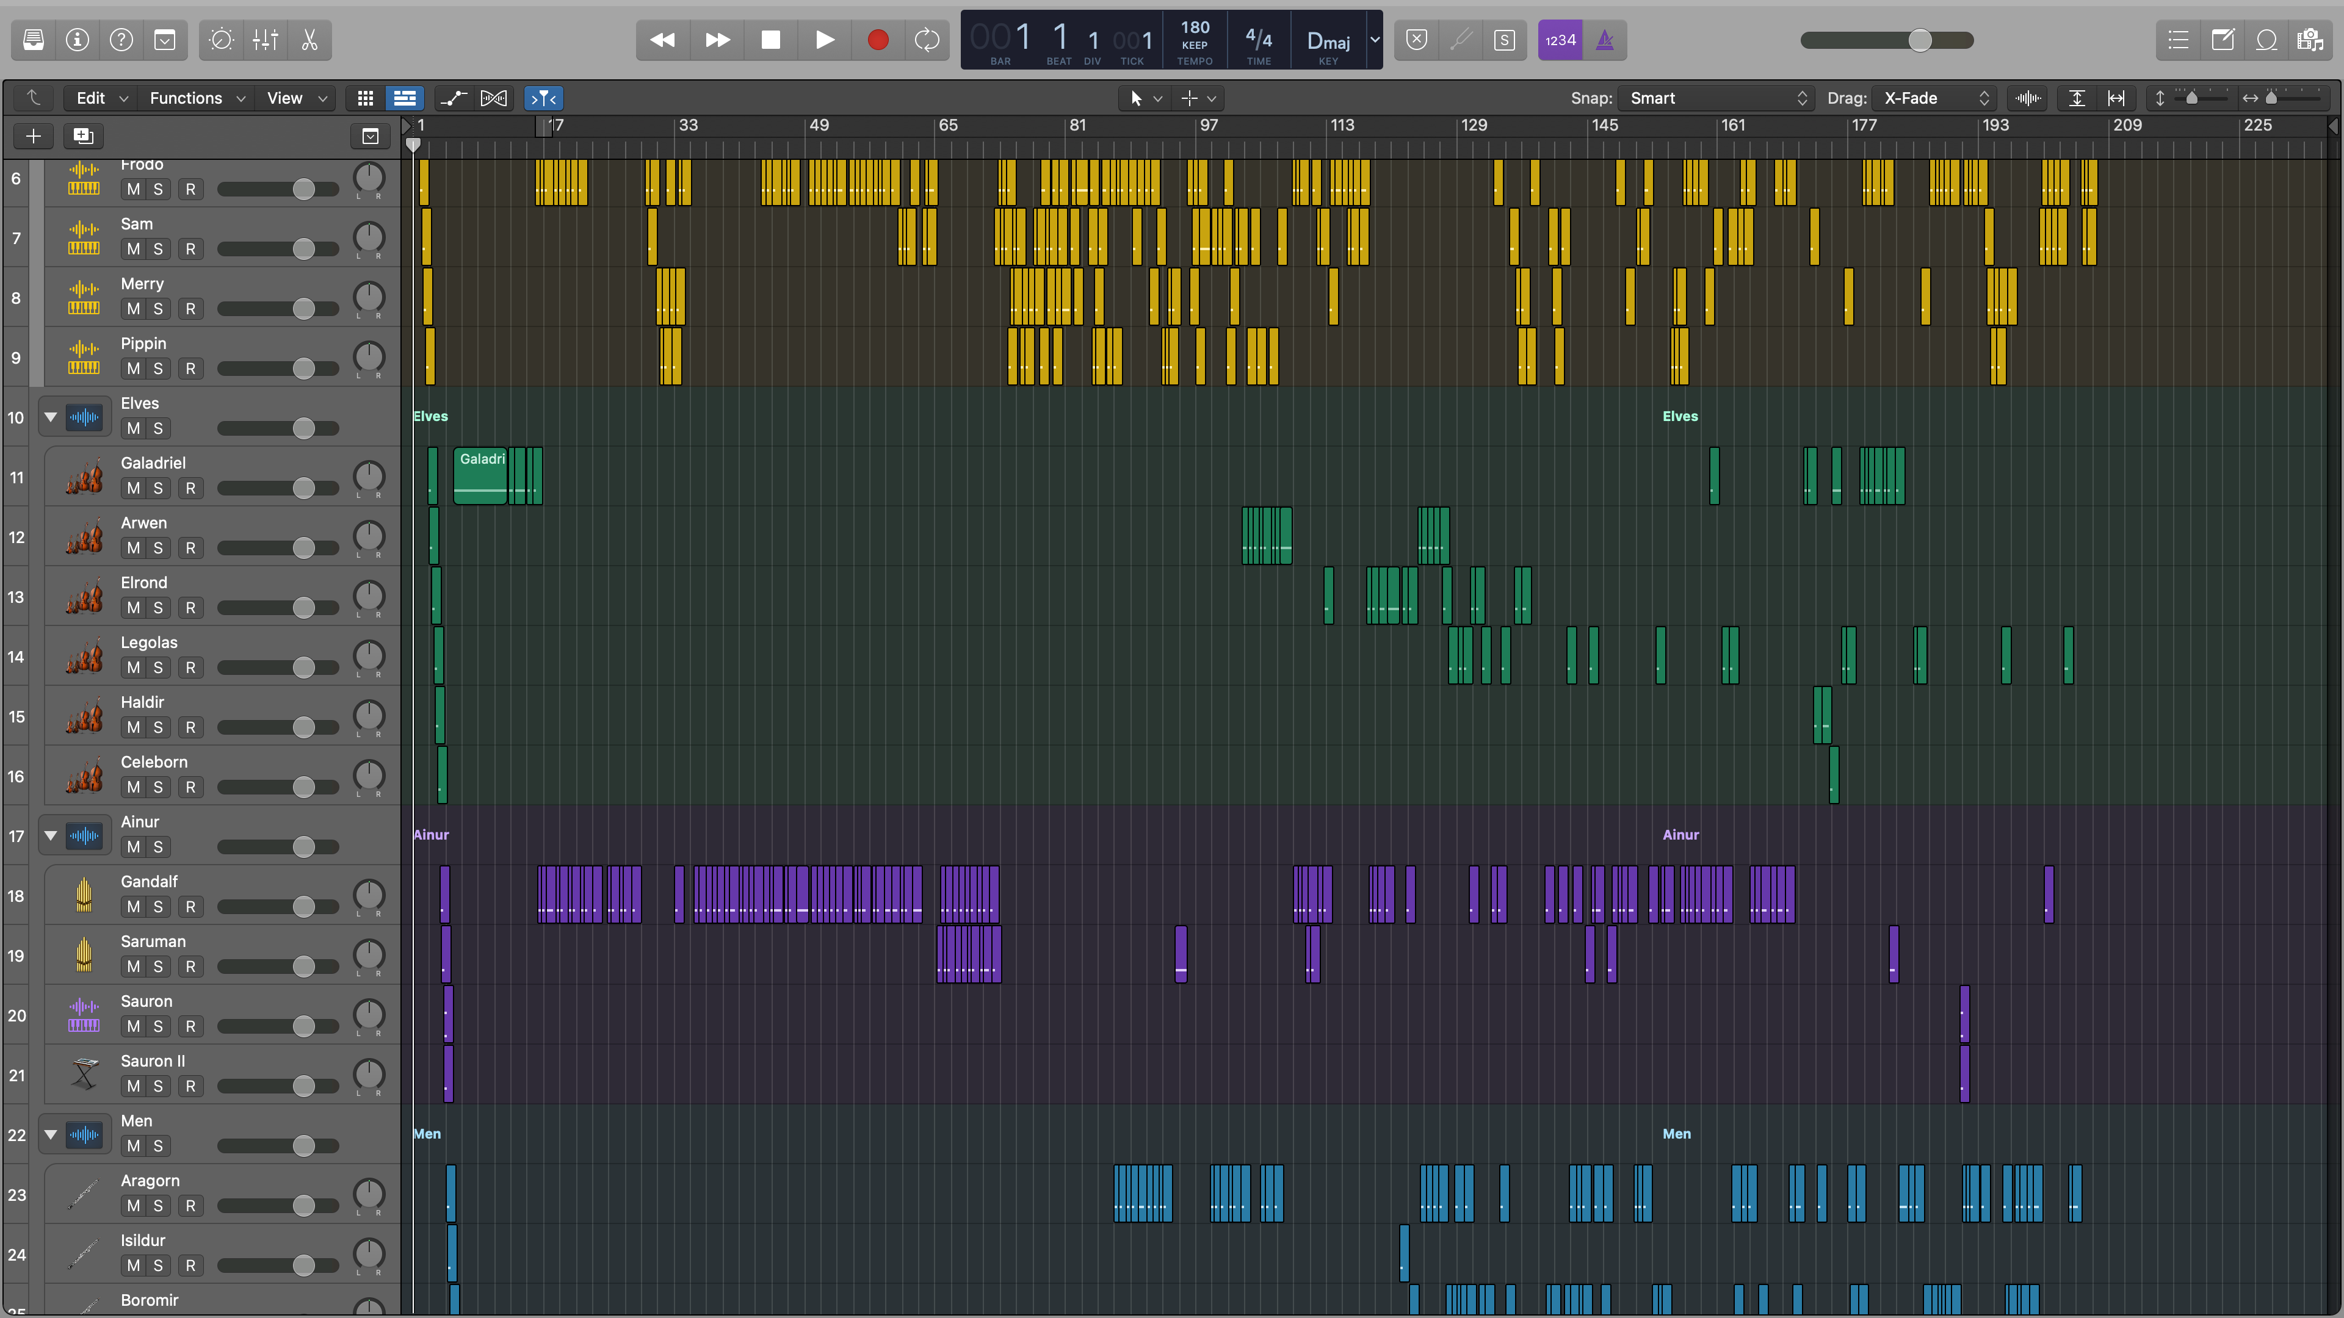The image size is (2344, 1318).
Task: Collapse the Ainur track stack
Action: tap(51, 836)
